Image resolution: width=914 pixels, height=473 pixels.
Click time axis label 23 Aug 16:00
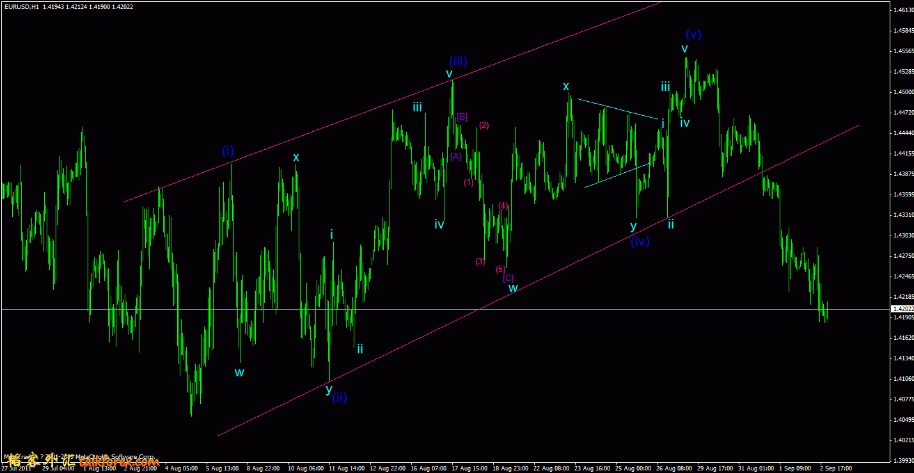[592, 468]
